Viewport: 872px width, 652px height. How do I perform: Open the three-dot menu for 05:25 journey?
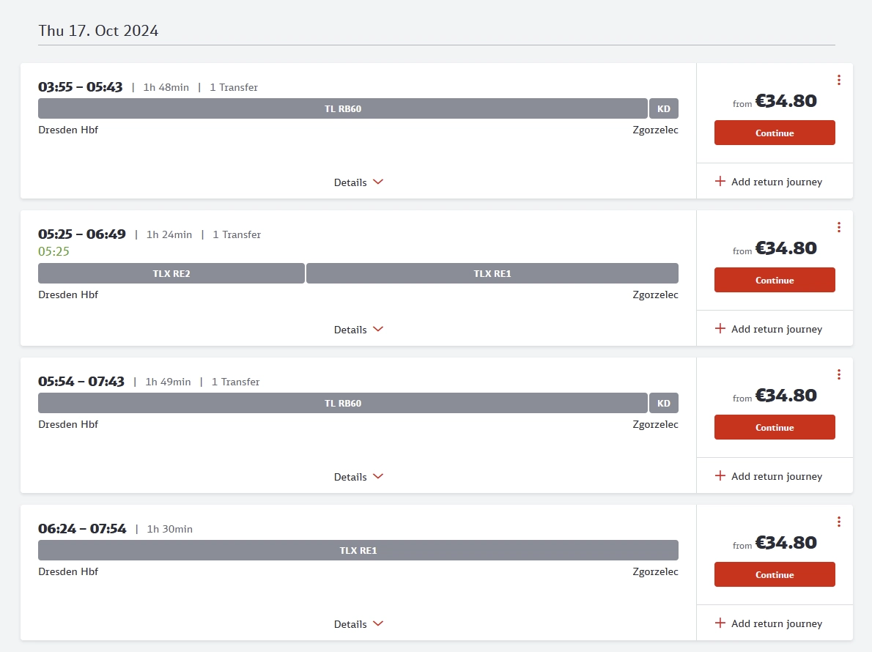pos(838,227)
